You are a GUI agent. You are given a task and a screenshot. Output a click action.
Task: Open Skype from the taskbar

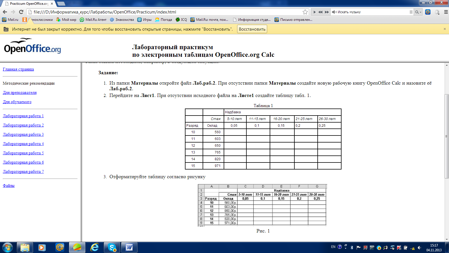pos(112,247)
